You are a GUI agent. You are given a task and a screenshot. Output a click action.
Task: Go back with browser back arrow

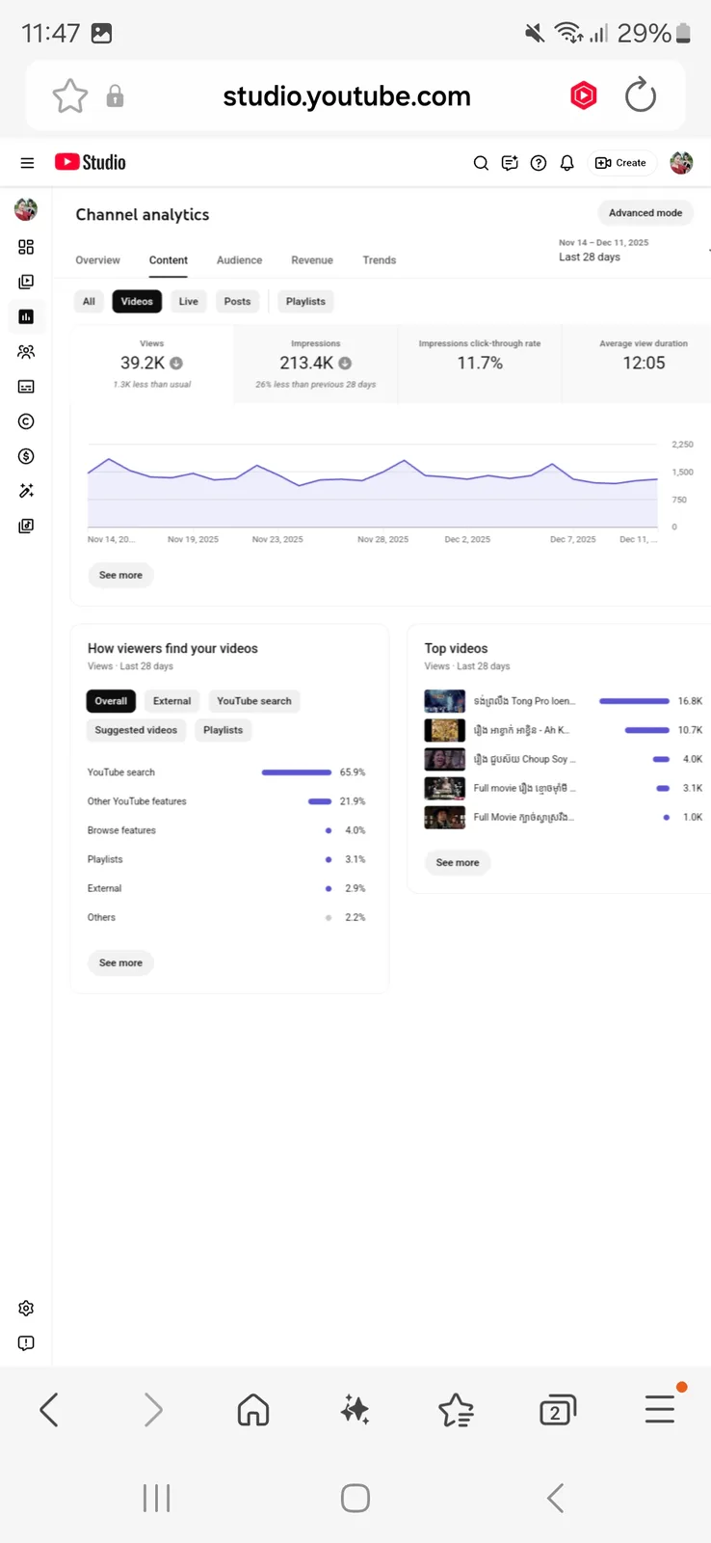pos(49,1410)
